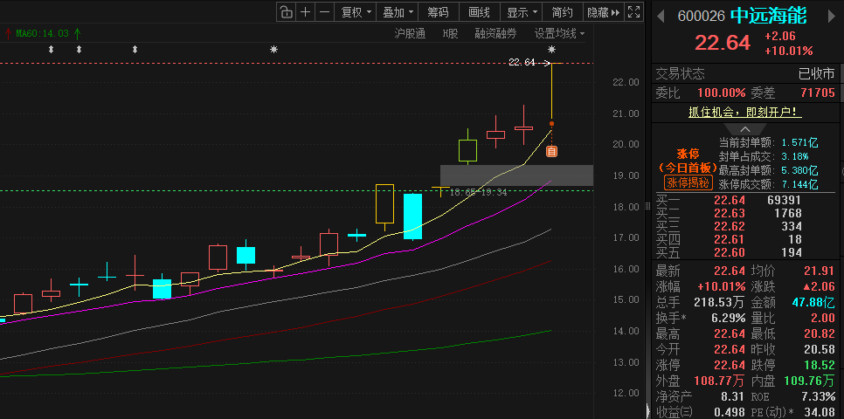This screenshot has height=419, width=844.
Task: Click the 换手 value 6.29%
Action: (727, 318)
